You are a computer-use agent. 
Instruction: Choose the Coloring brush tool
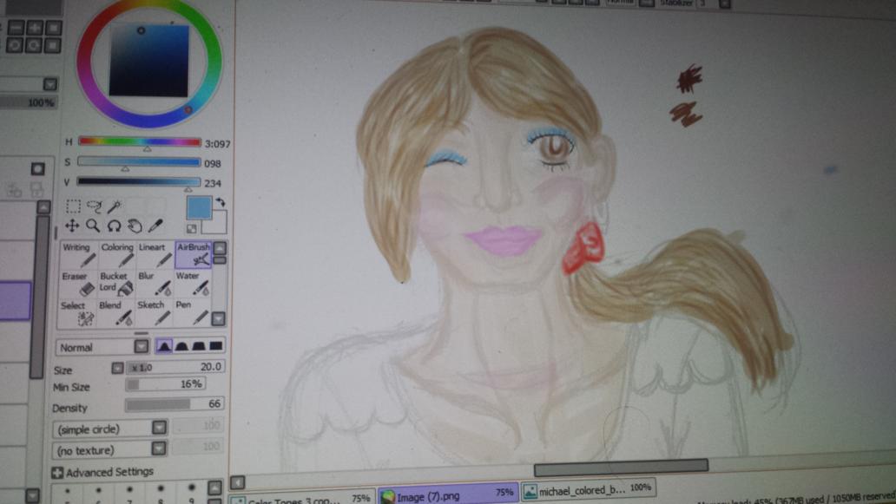[117, 254]
